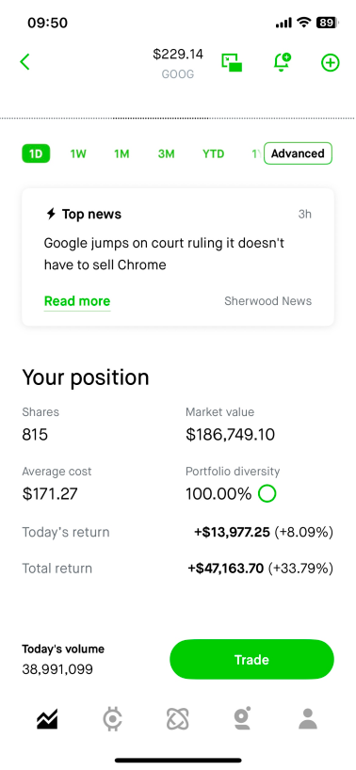Open the Top news headline card
Image resolution: width=356 pixels, height=770 pixels.
pyautogui.click(x=178, y=257)
